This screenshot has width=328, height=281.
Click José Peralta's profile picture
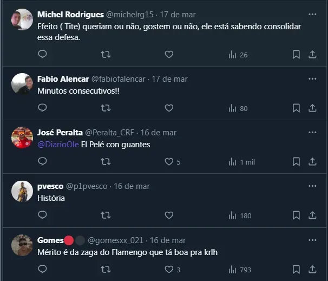point(22,138)
